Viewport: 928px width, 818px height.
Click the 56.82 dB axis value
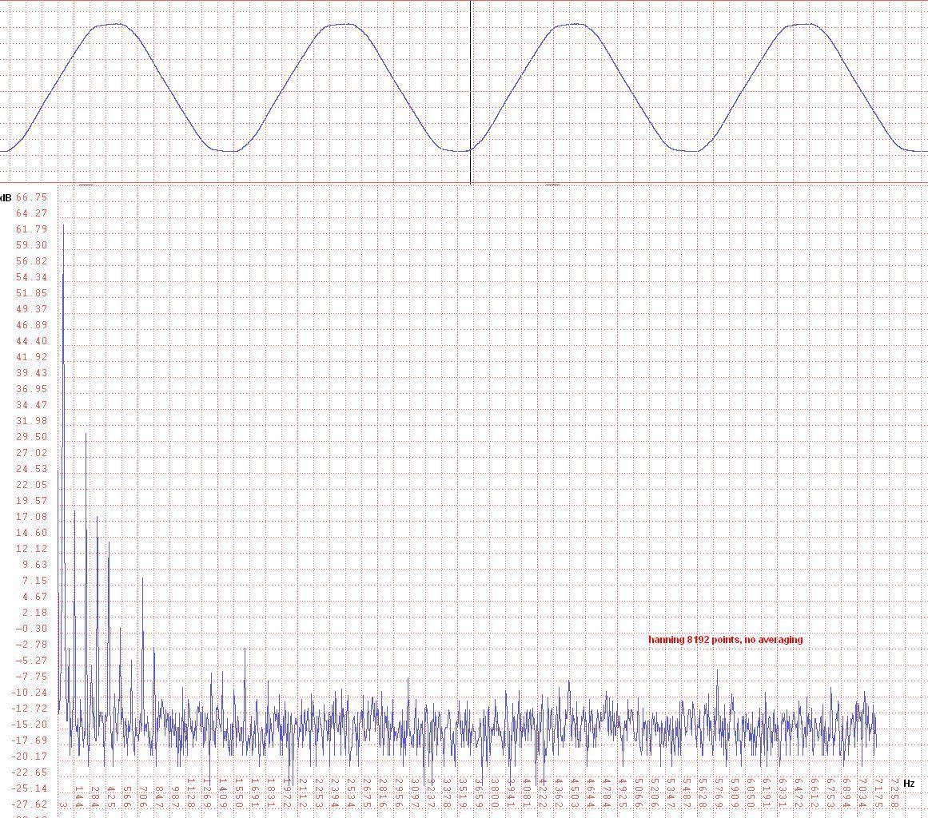(x=31, y=261)
